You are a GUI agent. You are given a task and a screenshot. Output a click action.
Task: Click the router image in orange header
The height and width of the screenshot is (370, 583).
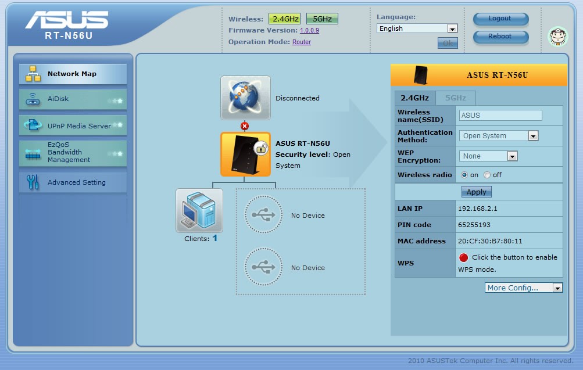click(420, 75)
